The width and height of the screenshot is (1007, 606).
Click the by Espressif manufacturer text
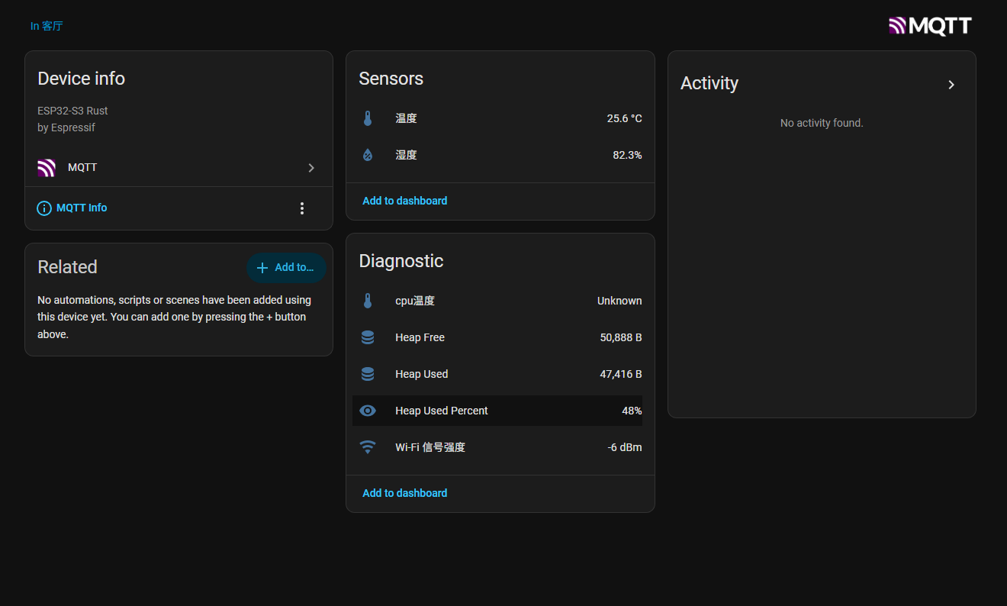point(66,127)
